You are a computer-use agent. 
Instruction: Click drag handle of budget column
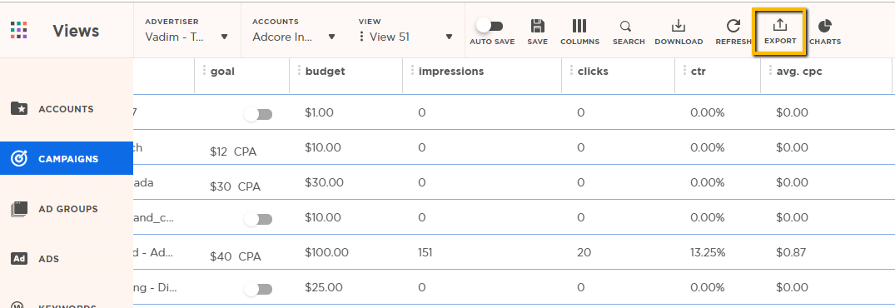click(299, 71)
